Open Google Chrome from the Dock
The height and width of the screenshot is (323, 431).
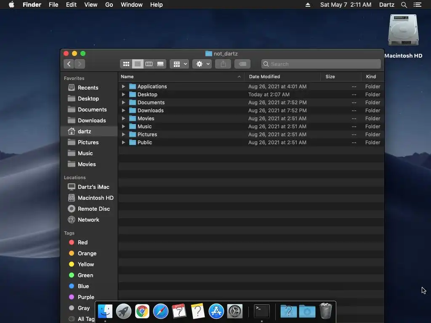point(142,311)
